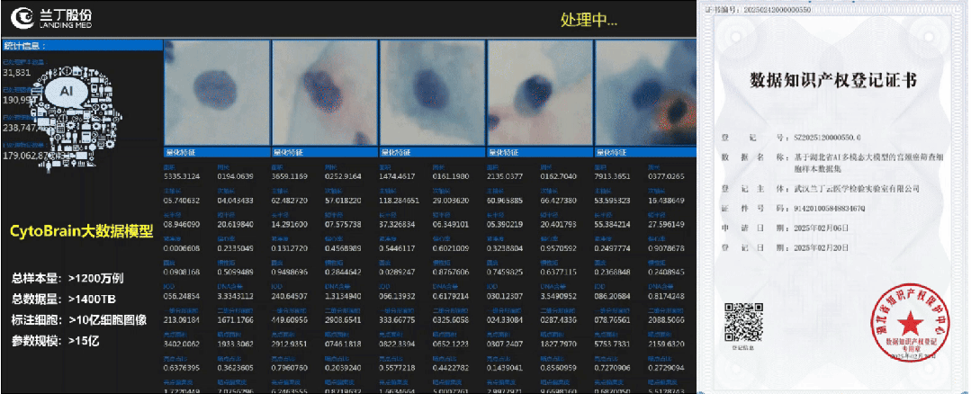The height and width of the screenshot is (394, 971).
Task: Select the fourth cell image thumbnail
Action: pyautogui.click(x=539, y=93)
